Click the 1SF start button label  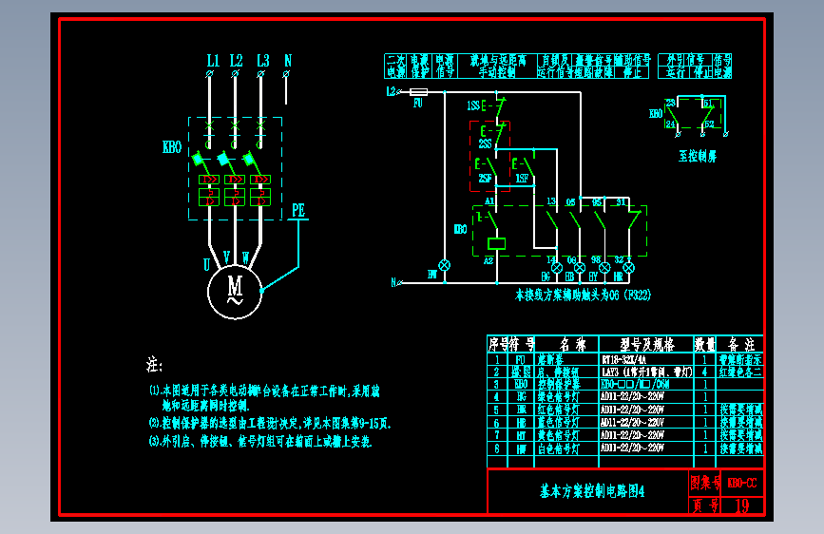[522, 179]
